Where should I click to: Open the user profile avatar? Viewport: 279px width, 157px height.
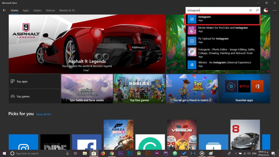266,10
